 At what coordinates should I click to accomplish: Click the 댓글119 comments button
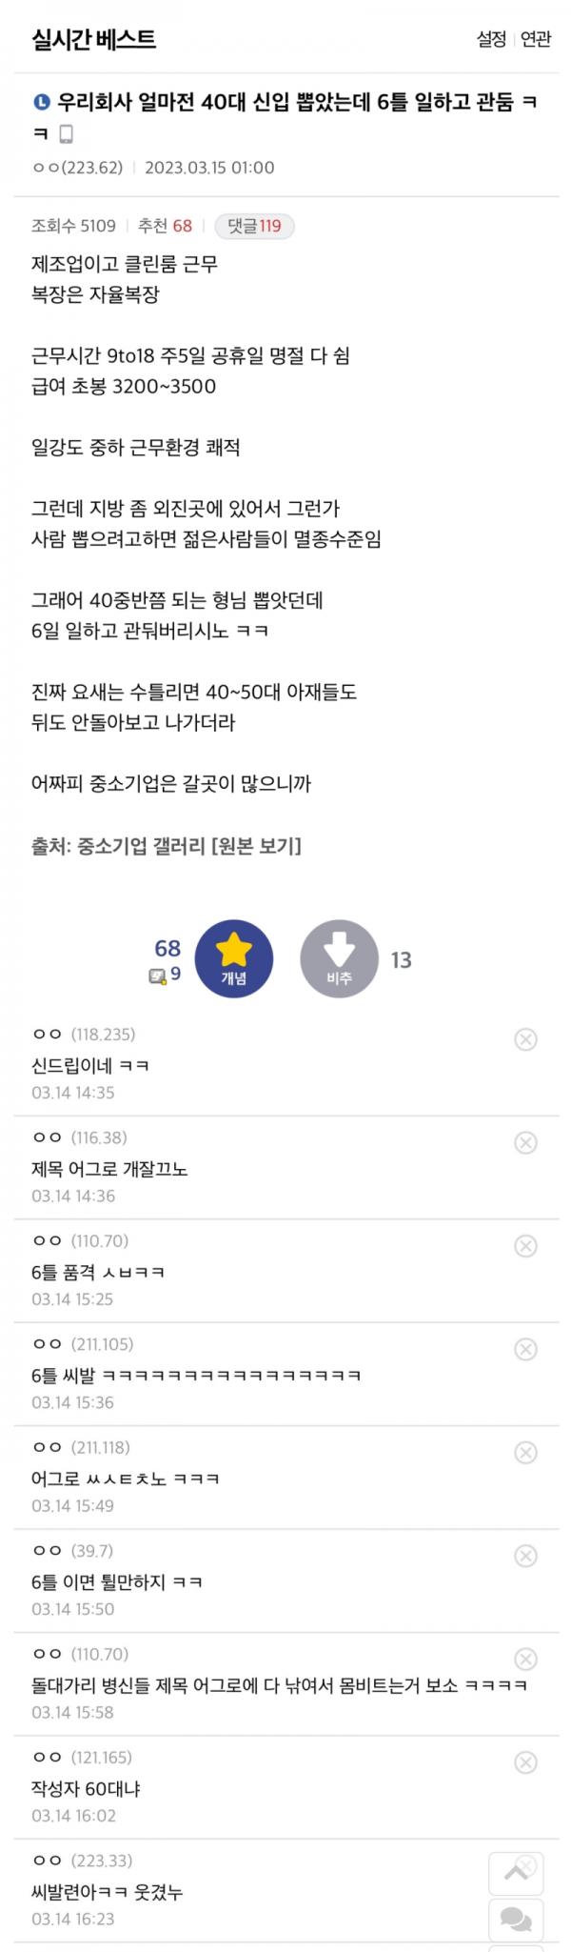254,226
